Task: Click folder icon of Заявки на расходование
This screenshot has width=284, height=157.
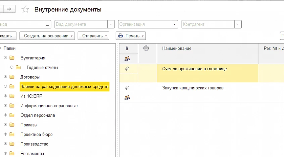Action: 12,87
